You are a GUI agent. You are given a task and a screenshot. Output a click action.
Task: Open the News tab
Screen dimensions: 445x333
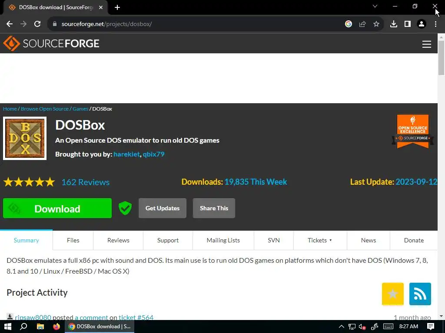pos(369,240)
